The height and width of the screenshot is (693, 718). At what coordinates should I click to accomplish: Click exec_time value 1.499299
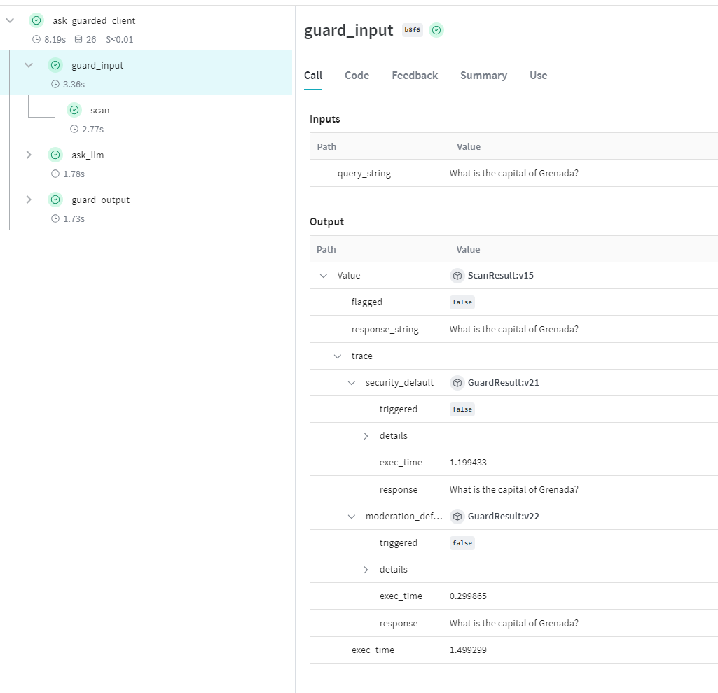468,650
